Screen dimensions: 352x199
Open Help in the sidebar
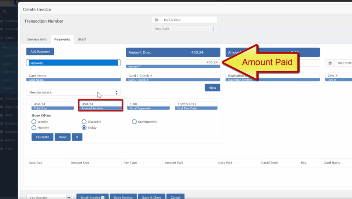point(8,148)
